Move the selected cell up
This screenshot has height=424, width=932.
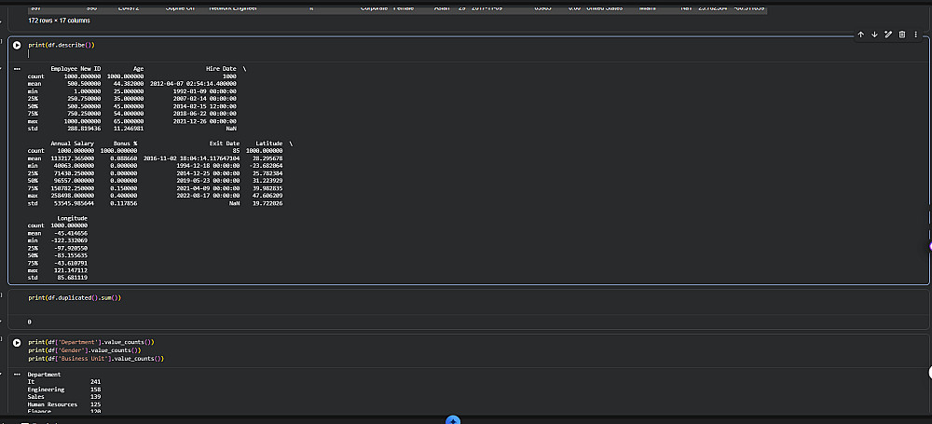pos(860,34)
